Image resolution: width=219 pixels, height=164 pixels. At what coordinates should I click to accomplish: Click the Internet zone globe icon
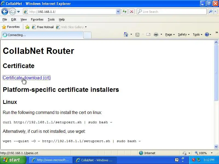tap(141, 153)
